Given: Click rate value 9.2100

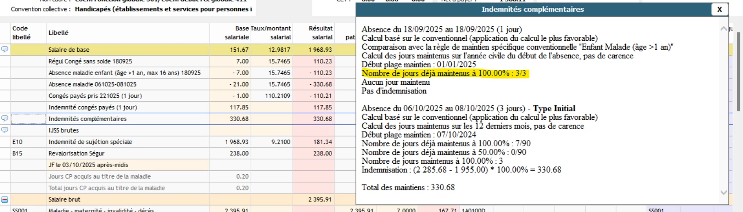Looking at the screenshot, I should point(281,142).
